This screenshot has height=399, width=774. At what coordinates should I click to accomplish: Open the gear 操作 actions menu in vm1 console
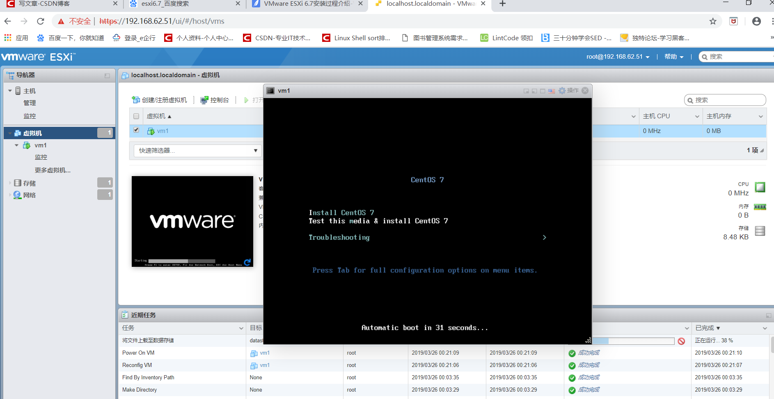pyautogui.click(x=569, y=90)
